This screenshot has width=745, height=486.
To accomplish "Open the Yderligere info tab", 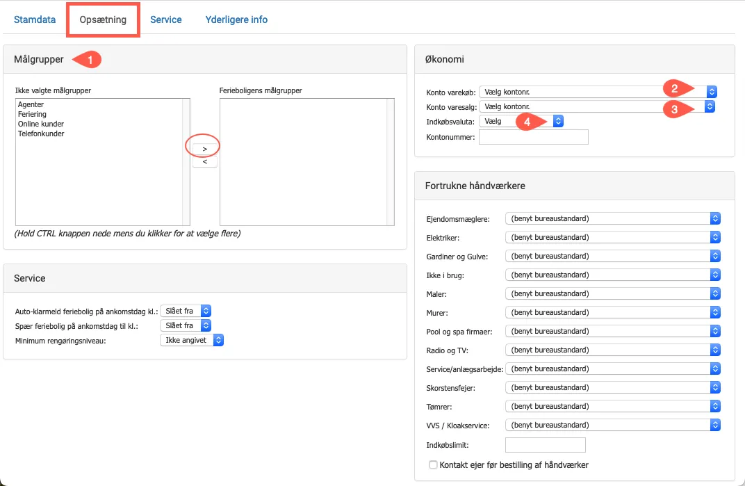I will (236, 19).
